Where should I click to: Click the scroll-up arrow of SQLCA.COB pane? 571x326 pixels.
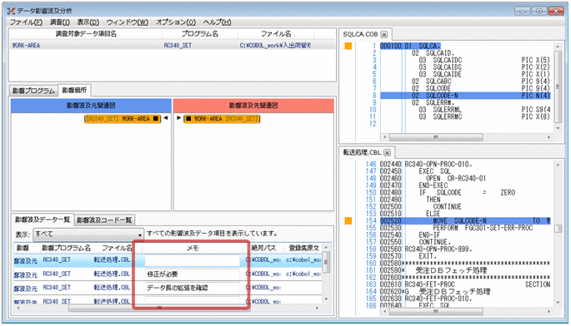point(558,47)
